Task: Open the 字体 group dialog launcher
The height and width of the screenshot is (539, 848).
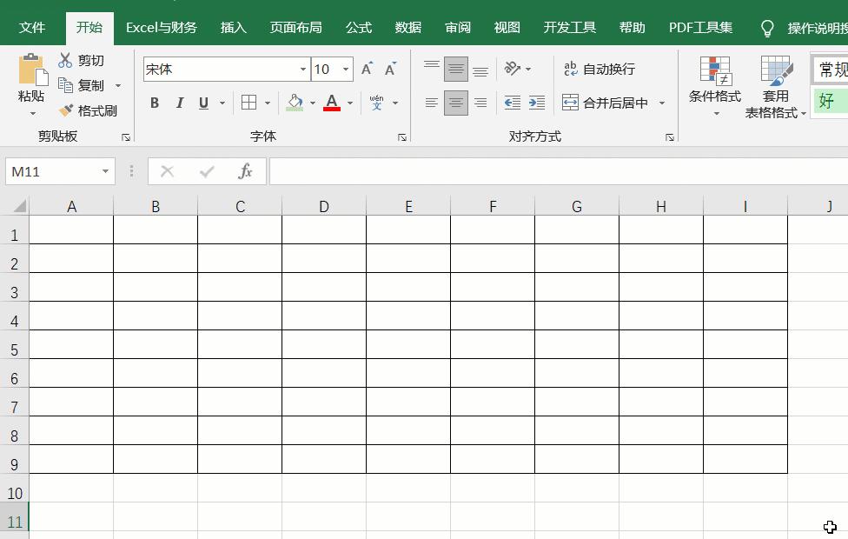Action: point(401,136)
